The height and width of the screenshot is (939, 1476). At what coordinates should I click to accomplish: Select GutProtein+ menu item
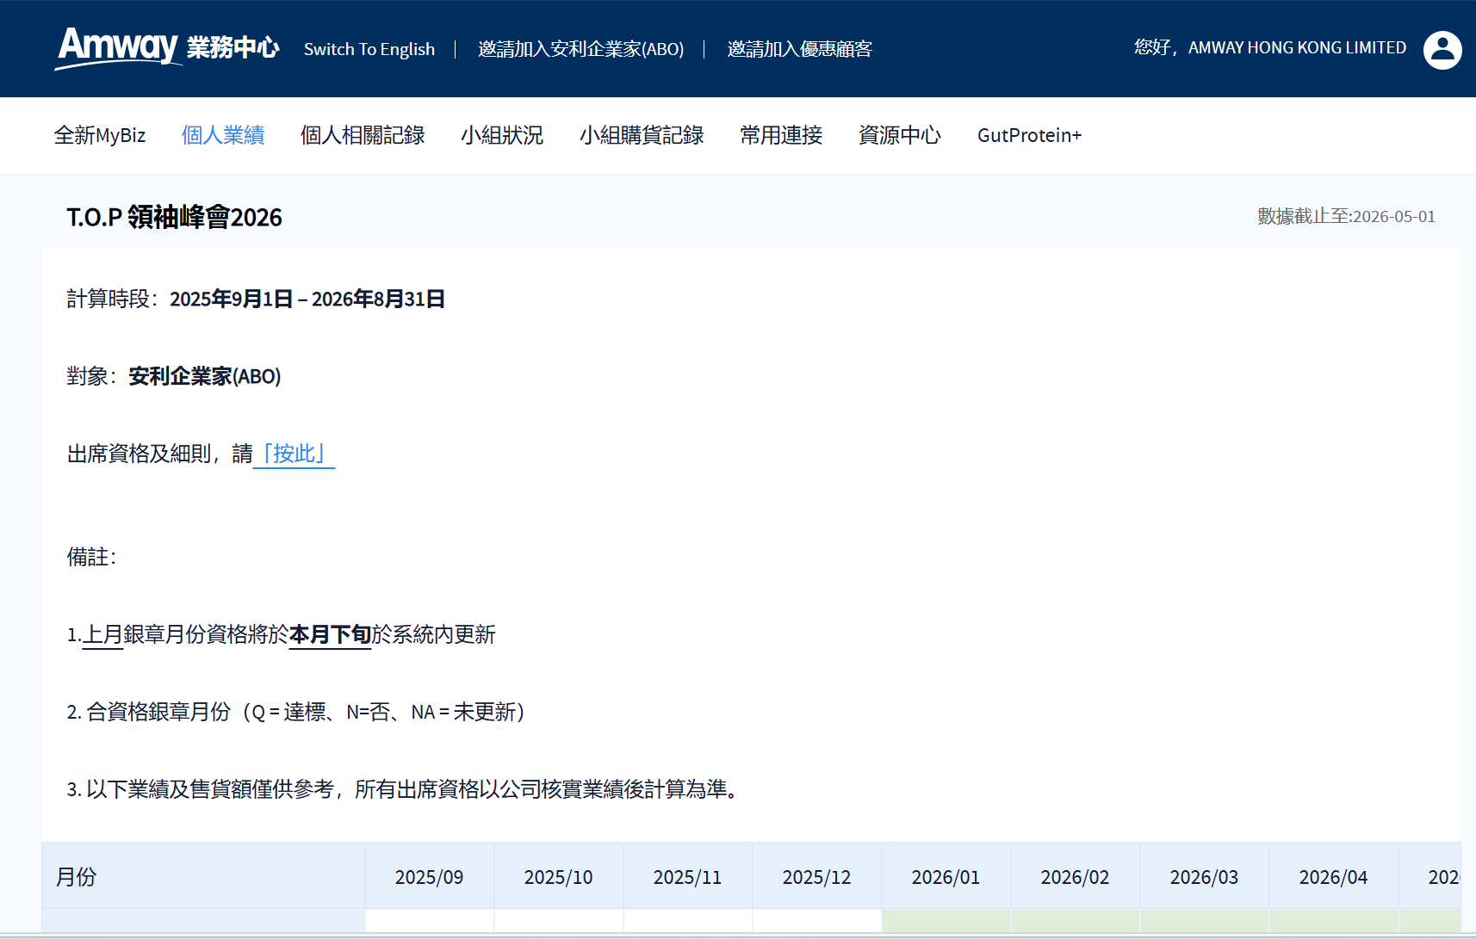(1029, 135)
